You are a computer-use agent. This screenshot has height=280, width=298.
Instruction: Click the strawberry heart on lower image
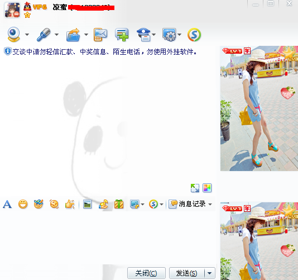[287, 250]
